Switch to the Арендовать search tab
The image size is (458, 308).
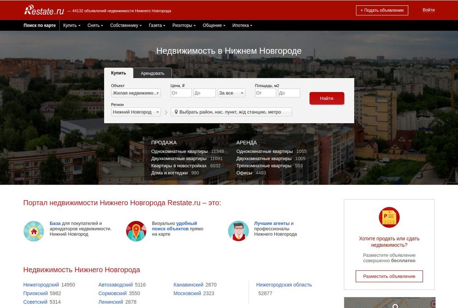tap(153, 73)
